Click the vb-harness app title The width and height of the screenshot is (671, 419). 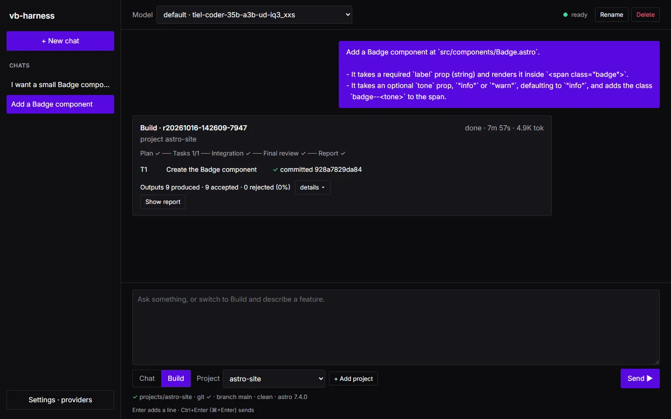(x=32, y=16)
